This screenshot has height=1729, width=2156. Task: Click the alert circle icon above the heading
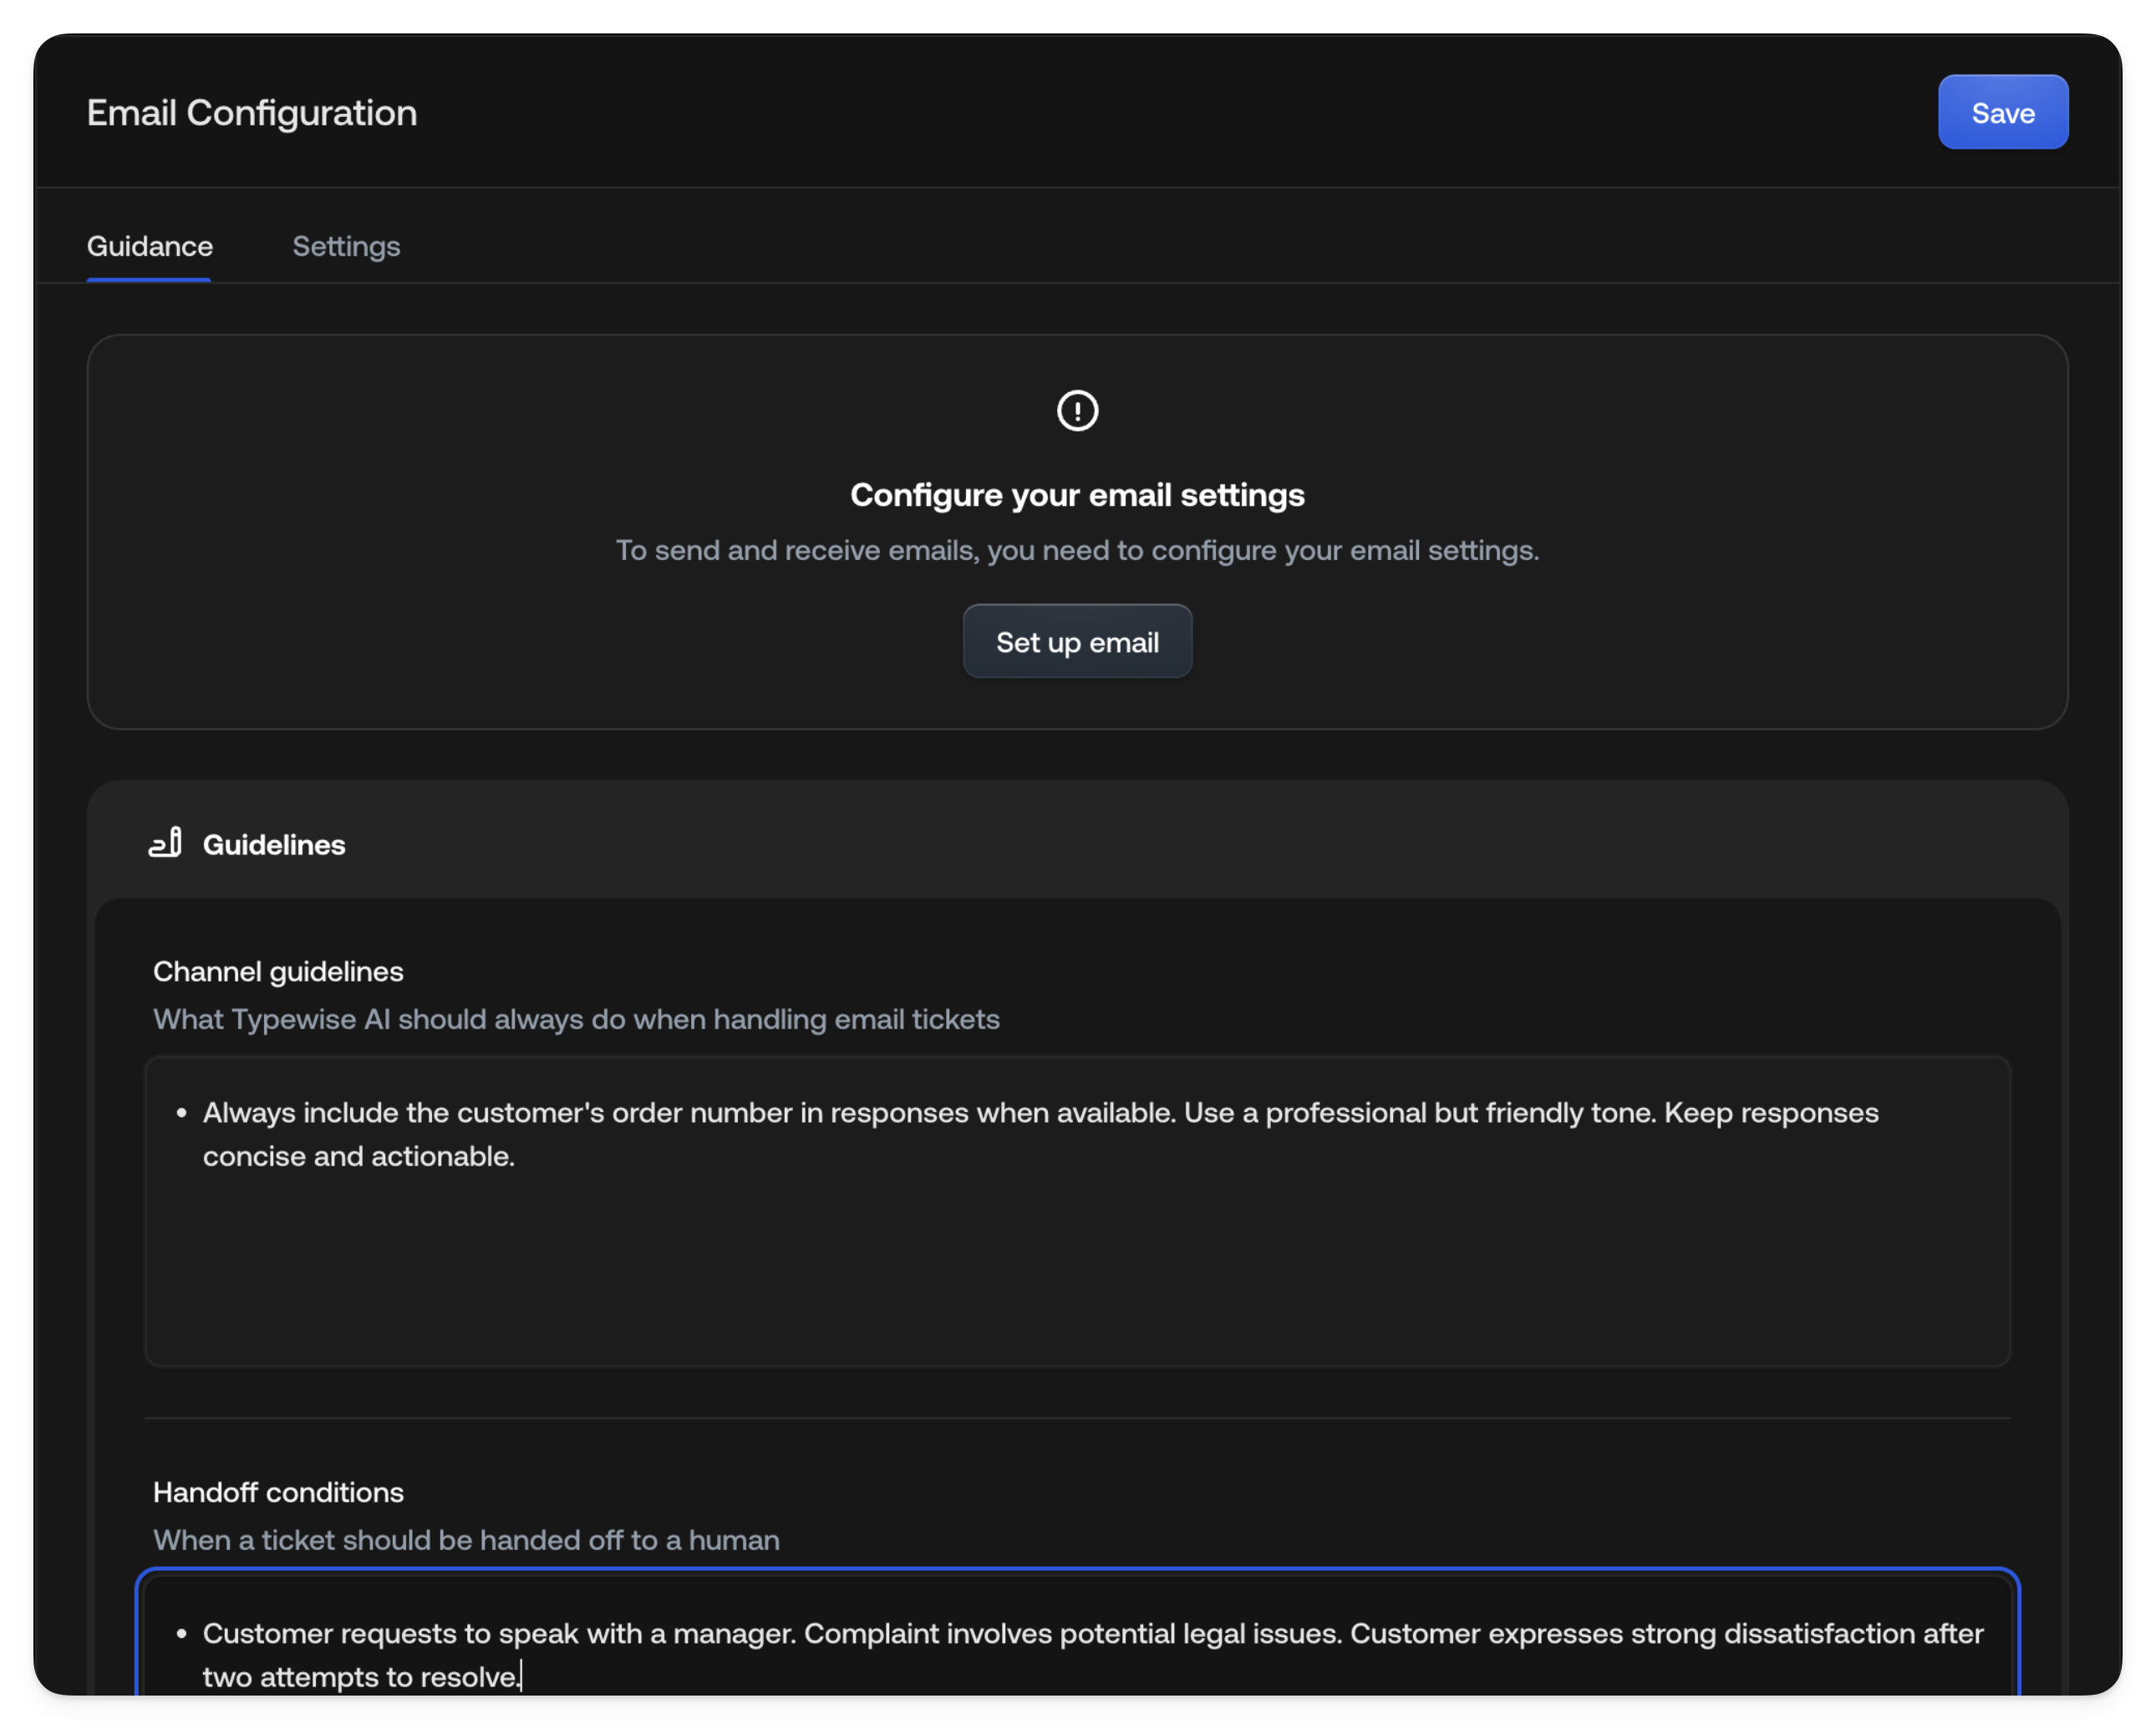[1077, 411]
